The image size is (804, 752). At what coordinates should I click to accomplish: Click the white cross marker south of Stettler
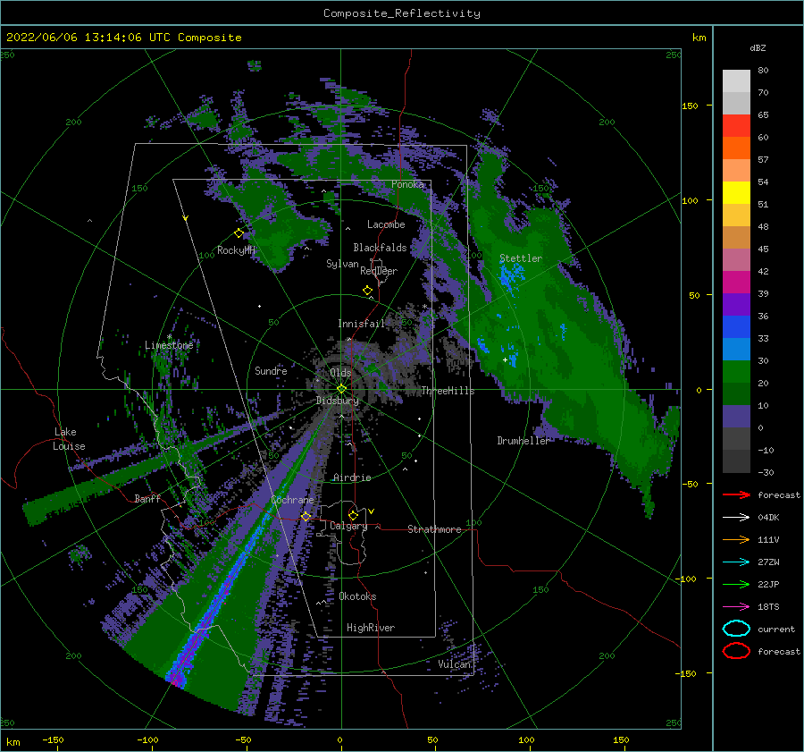(505, 359)
